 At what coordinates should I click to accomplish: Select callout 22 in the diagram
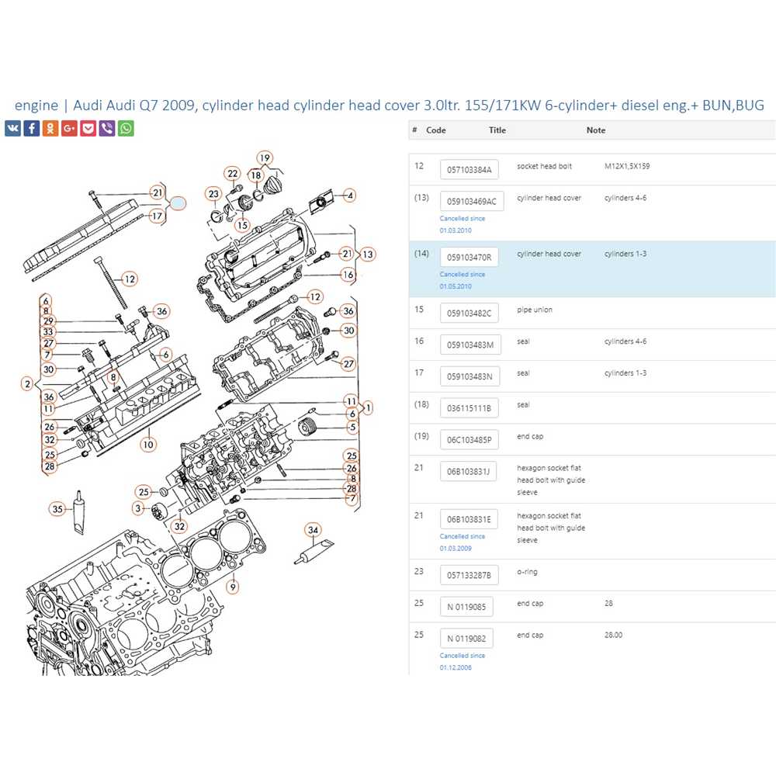coord(233,174)
